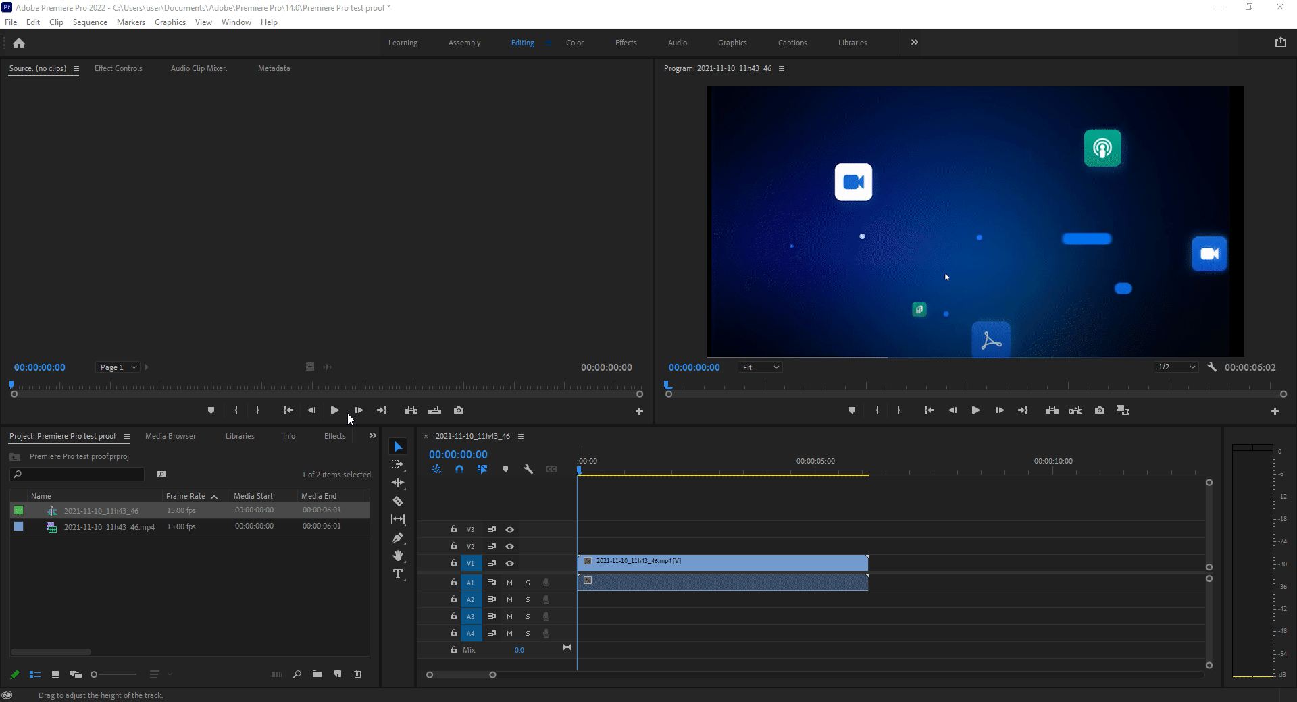This screenshot has height=702, width=1297.
Task: Open the Page 1 dropdown
Action: point(118,367)
